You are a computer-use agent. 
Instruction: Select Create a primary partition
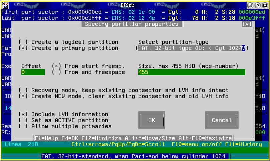[x=69, y=48]
